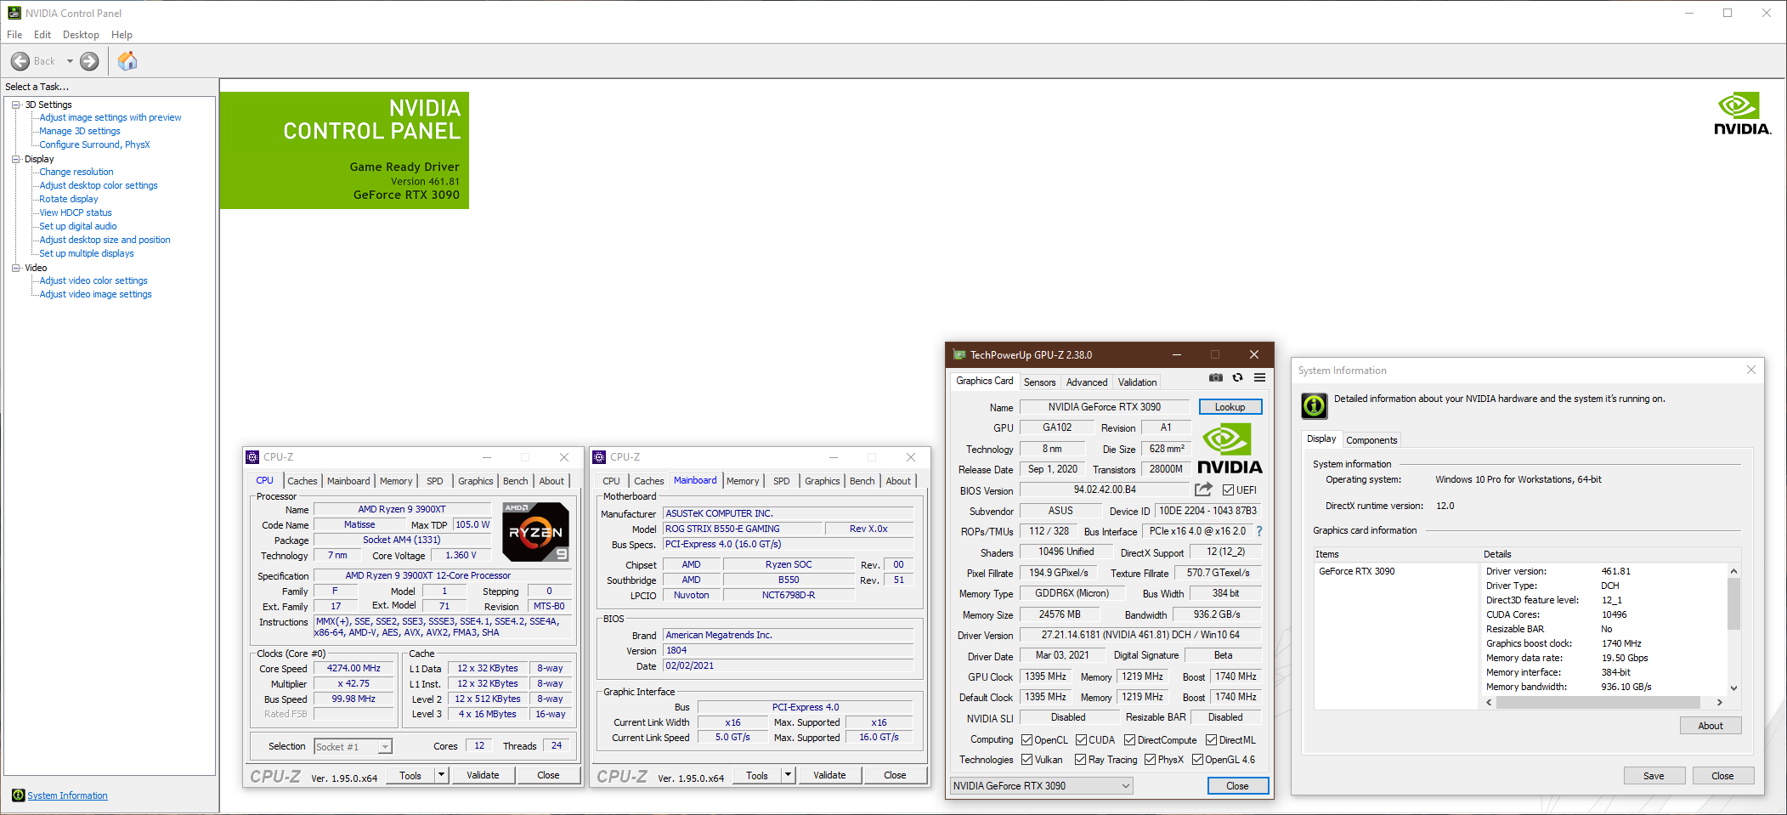Switch to the Components tab in System Information
This screenshot has width=1787, height=815.
pos(1371,440)
